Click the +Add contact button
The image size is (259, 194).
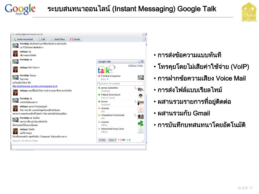click(102, 140)
